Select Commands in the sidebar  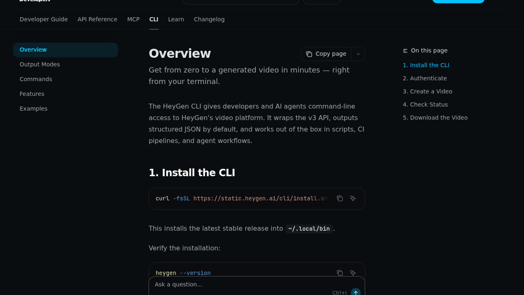[36, 79]
